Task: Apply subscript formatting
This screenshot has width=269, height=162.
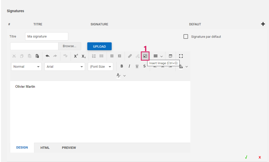Action: [x=83, y=56]
